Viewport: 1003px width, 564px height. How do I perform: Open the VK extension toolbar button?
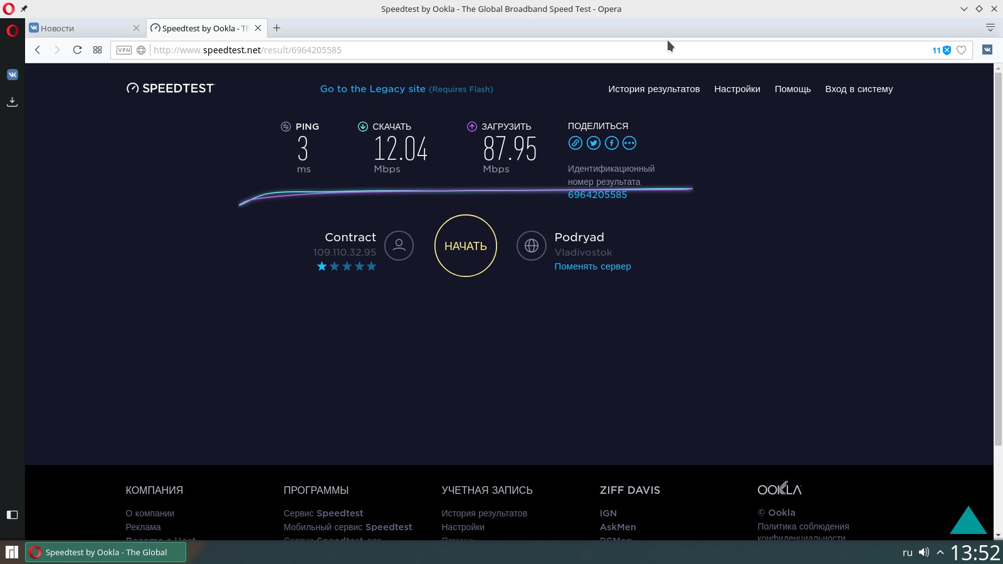(987, 50)
